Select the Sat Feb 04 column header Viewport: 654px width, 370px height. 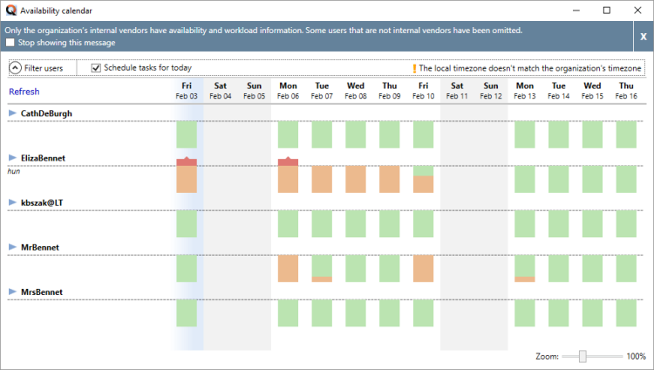(x=221, y=91)
